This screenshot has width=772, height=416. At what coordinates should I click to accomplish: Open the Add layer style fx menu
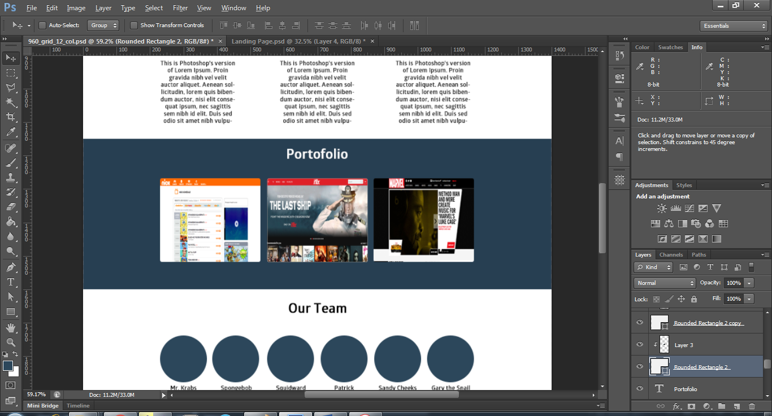click(676, 406)
